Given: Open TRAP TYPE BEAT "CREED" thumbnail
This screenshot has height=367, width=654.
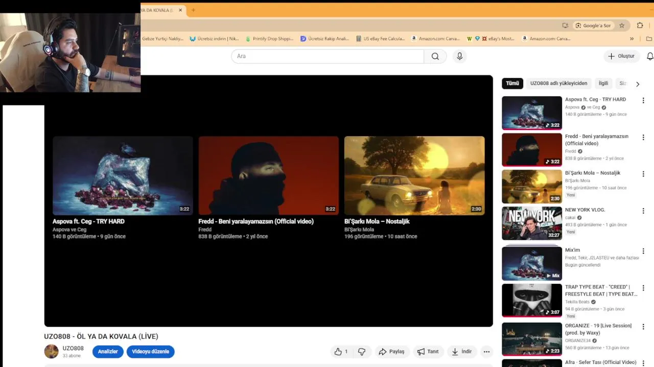Looking at the screenshot, I should click(532, 301).
